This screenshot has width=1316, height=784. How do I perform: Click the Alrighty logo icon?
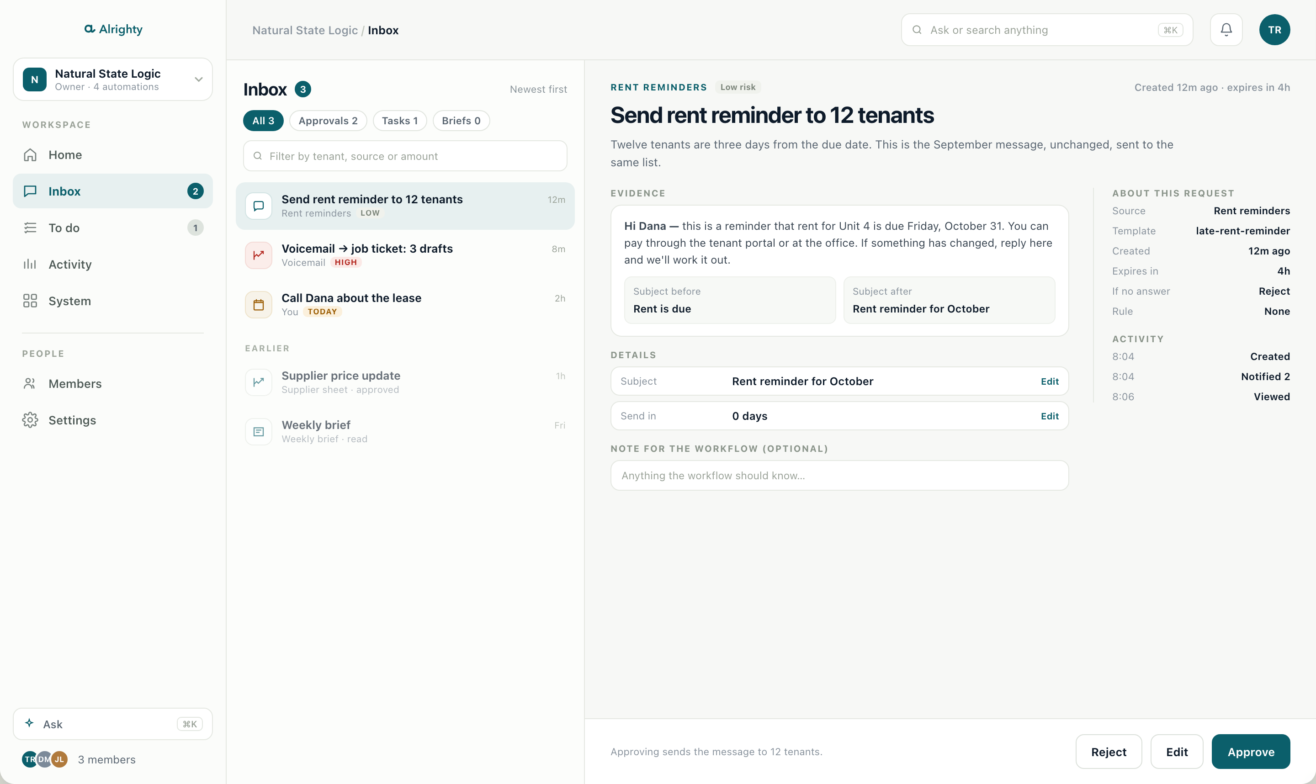click(89, 29)
